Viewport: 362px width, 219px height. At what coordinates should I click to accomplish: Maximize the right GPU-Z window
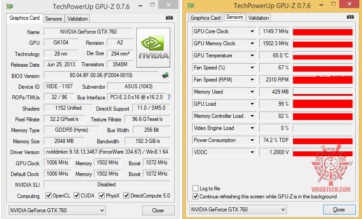pyautogui.click(x=333, y=4)
